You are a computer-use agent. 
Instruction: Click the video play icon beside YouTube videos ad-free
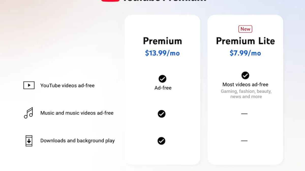[x=29, y=85]
